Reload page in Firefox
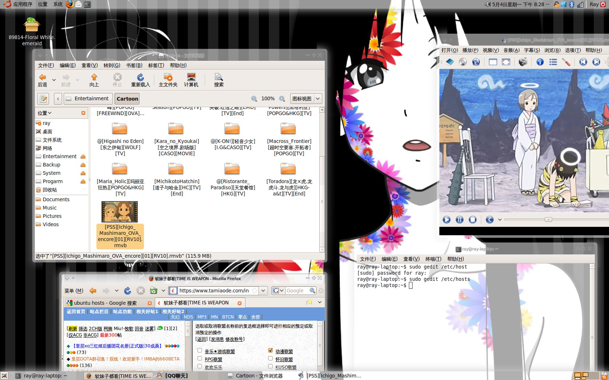609x380 pixels. pos(128,291)
